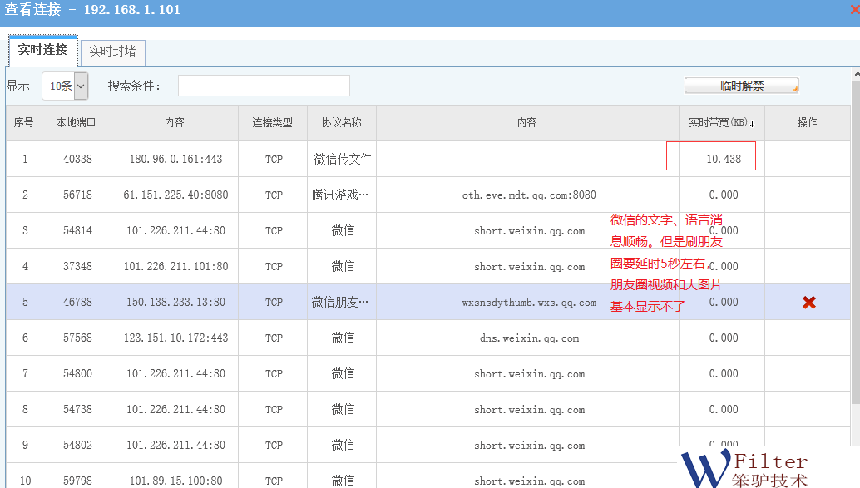Select the 微信传文件 protocol row
This screenshot has width=860, height=488.
(x=343, y=159)
